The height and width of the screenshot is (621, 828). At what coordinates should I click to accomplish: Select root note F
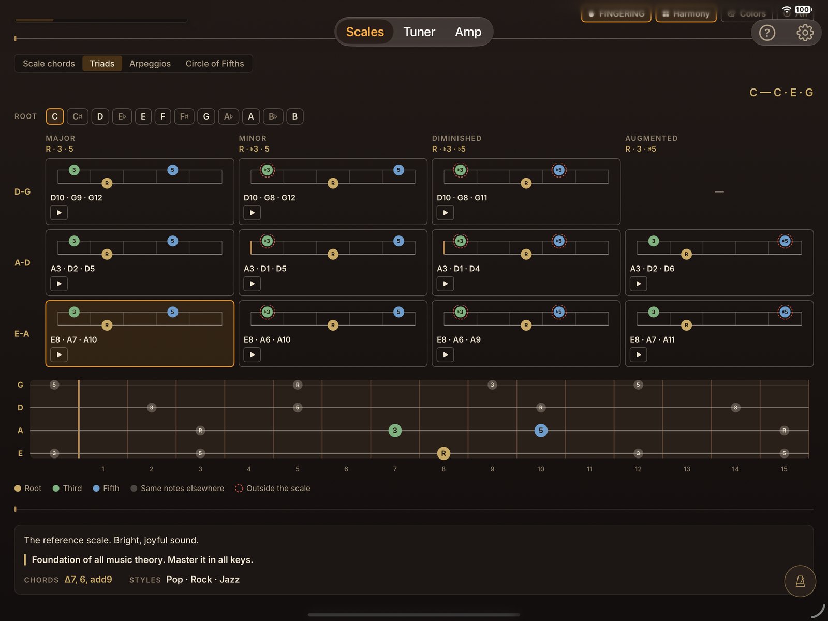pyautogui.click(x=162, y=116)
